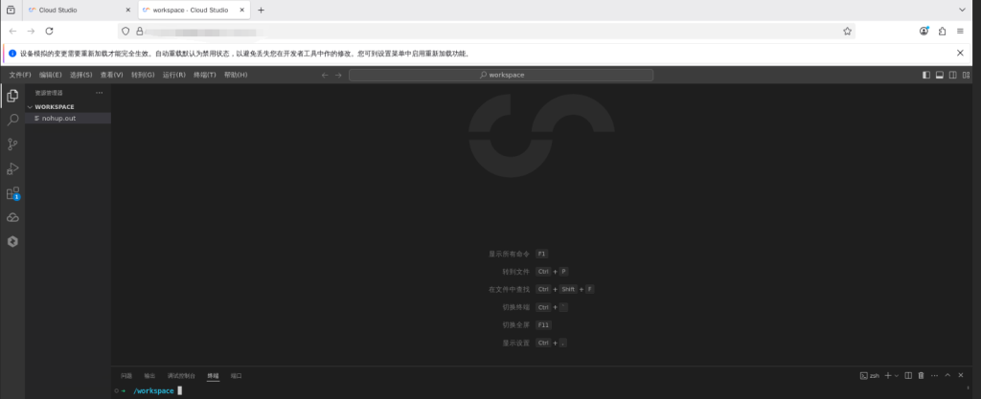981x399 pixels.
Task: Reload the browser page
Action: click(x=50, y=32)
